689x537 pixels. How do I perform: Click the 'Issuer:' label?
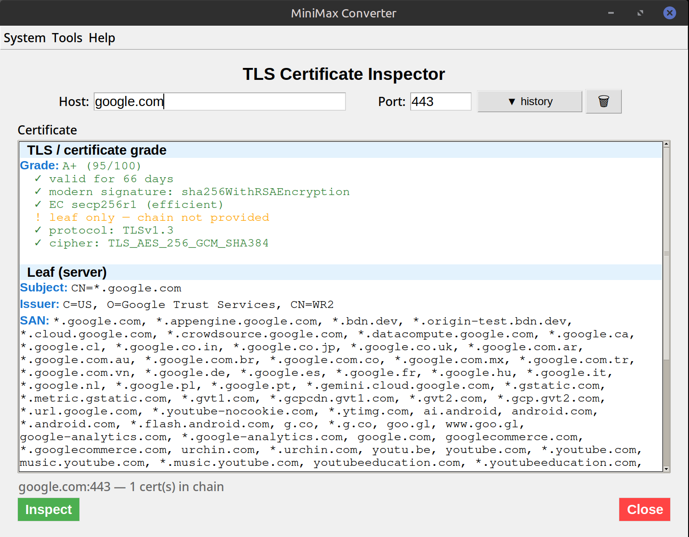pyautogui.click(x=39, y=304)
